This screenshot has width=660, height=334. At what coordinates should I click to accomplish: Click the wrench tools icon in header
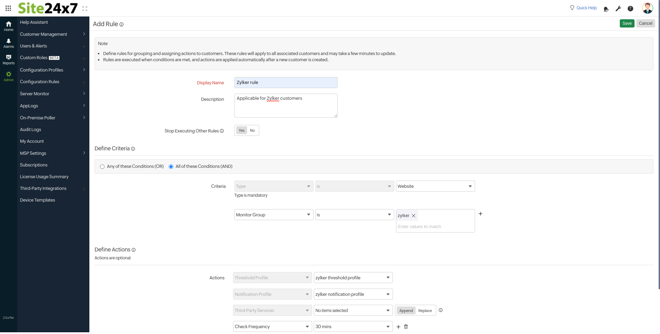point(618,9)
